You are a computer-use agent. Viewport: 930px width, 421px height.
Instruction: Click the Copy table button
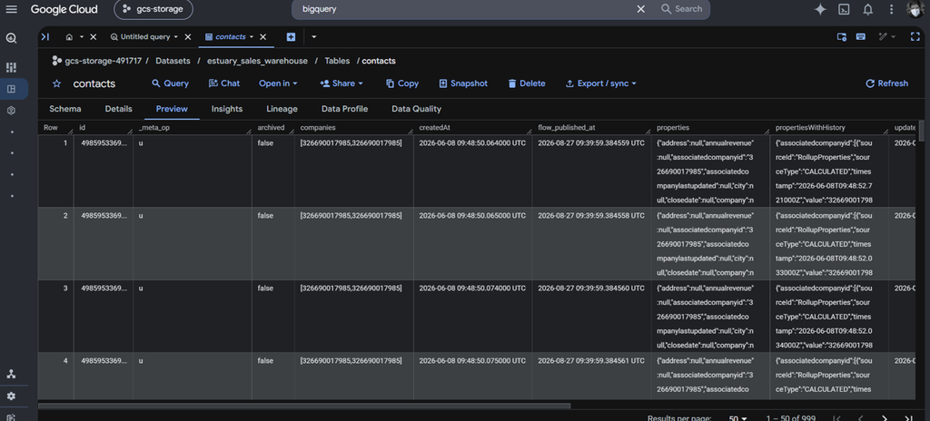point(402,83)
